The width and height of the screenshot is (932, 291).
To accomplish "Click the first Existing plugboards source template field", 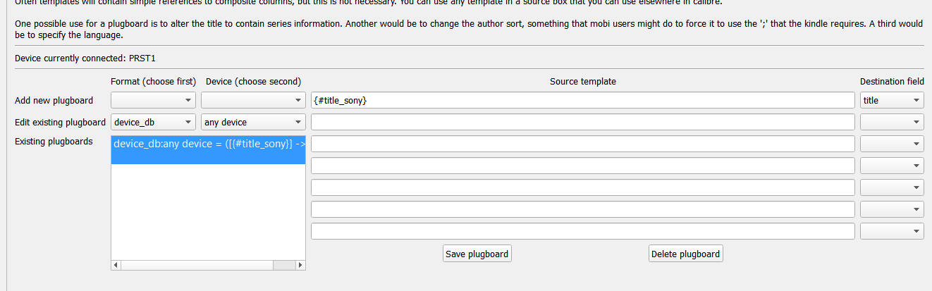I will click(582, 144).
